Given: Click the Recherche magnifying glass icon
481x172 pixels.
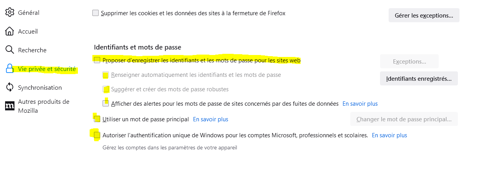Looking at the screenshot, I should pos(10,50).
